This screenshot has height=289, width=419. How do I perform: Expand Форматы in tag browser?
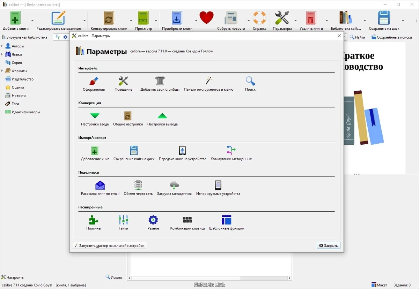[x=2, y=71]
